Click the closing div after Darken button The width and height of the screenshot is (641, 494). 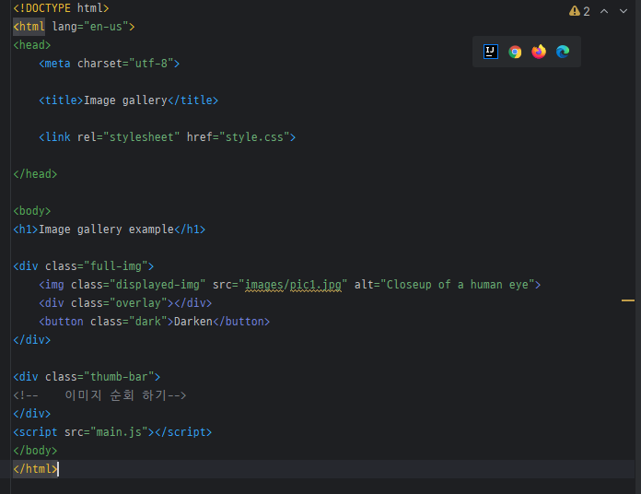[32, 340]
